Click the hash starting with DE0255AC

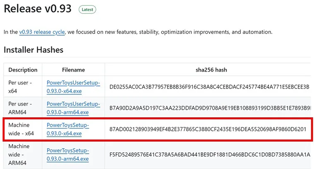tap(209, 87)
